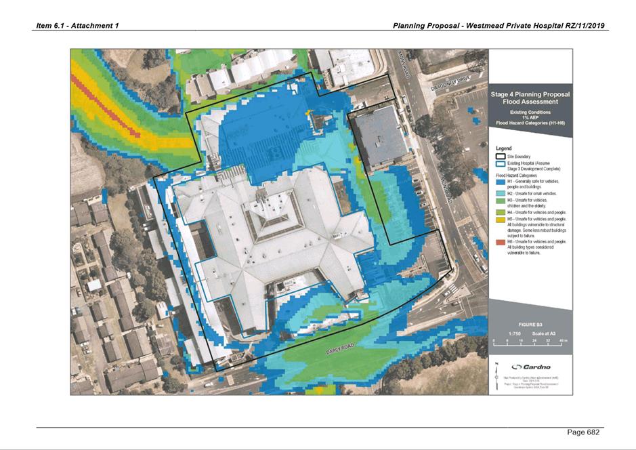Click the 'Cardno' company name

[536, 367]
